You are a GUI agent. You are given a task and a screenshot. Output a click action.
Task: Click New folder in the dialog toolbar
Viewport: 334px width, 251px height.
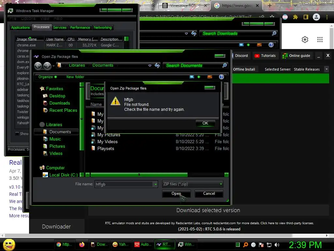(75, 77)
